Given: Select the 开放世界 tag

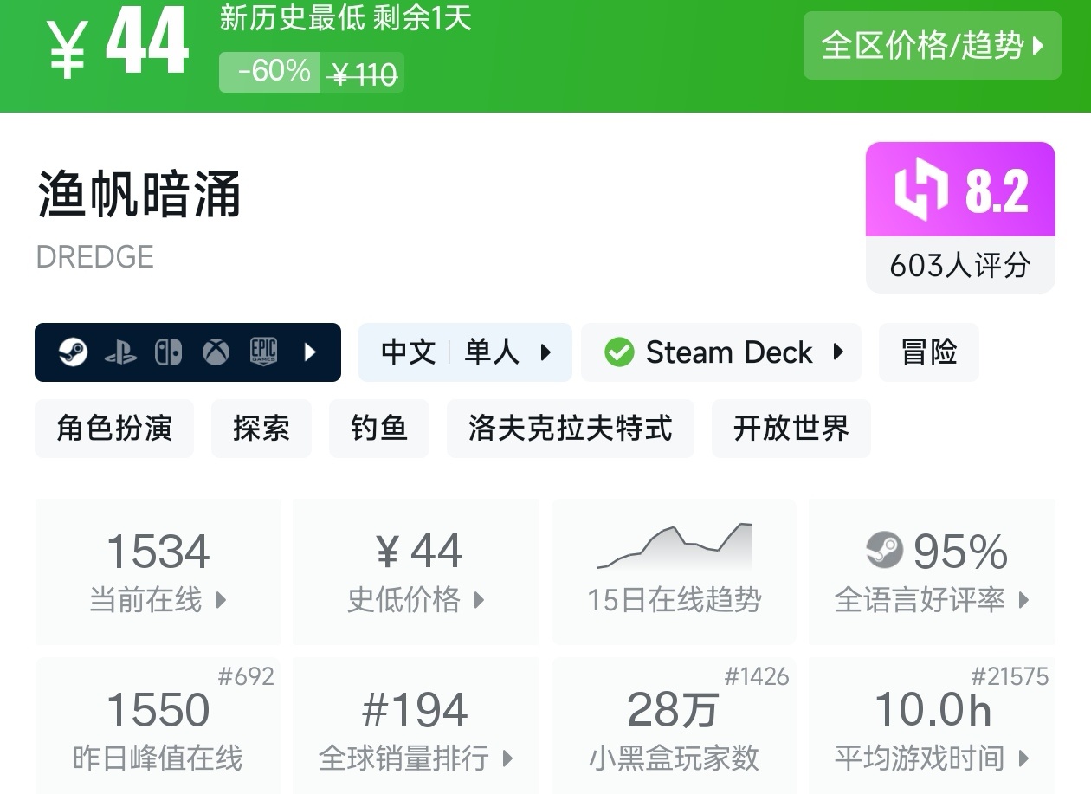Looking at the screenshot, I should click(791, 429).
